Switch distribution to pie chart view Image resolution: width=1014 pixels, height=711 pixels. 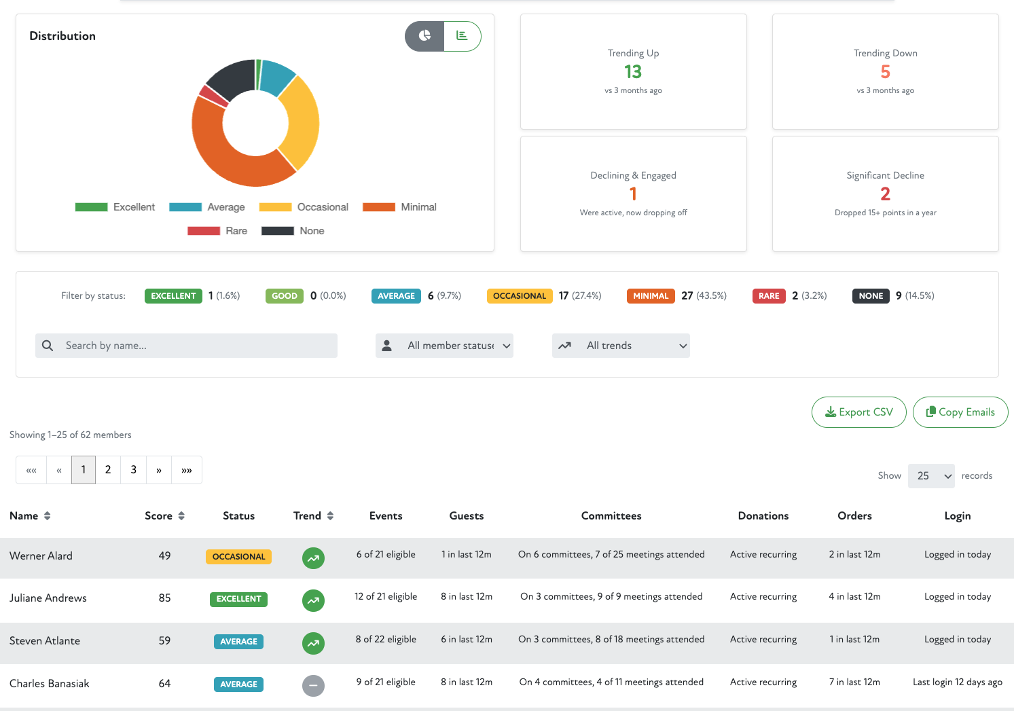click(424, 36)
